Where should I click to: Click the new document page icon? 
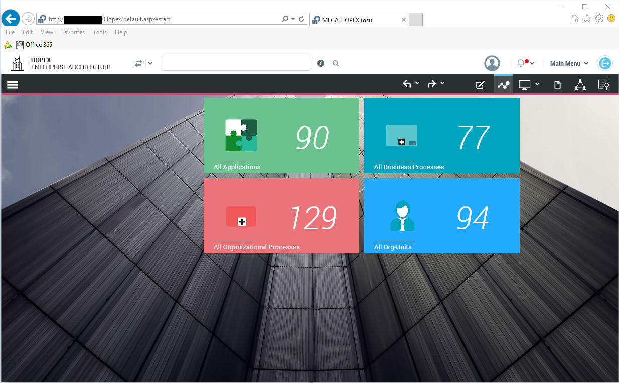pyautogui.click(x=557, y=85)
